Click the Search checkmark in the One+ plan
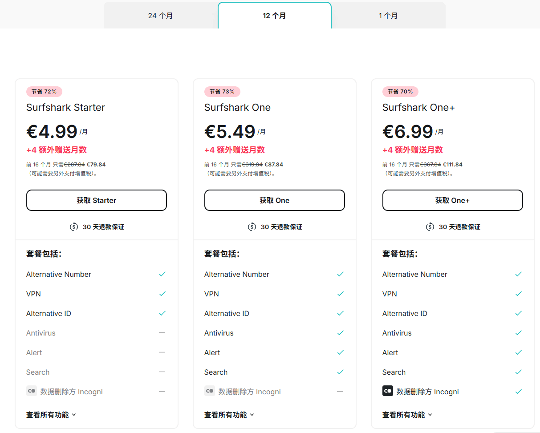This screenshot has width=540, height=433. (x=518, y=372)
